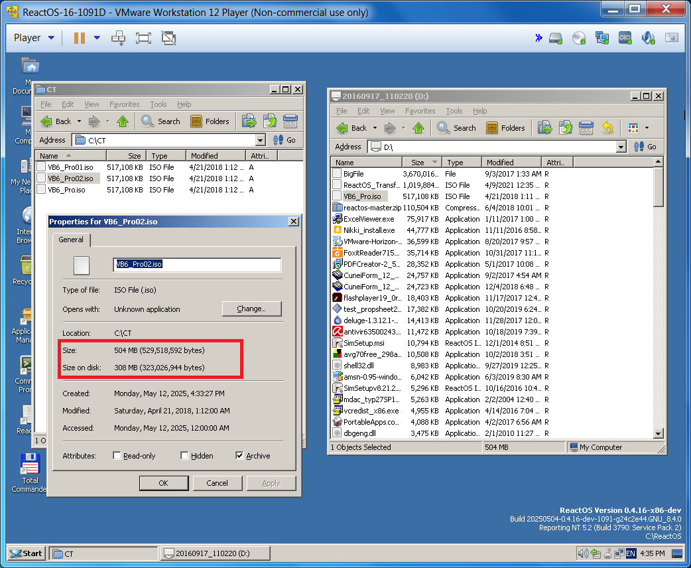Click the double-arrow icon beside VMware devices
Image resolution: width=691 pixels, height=568 pixels.
[x=538, y=38]
